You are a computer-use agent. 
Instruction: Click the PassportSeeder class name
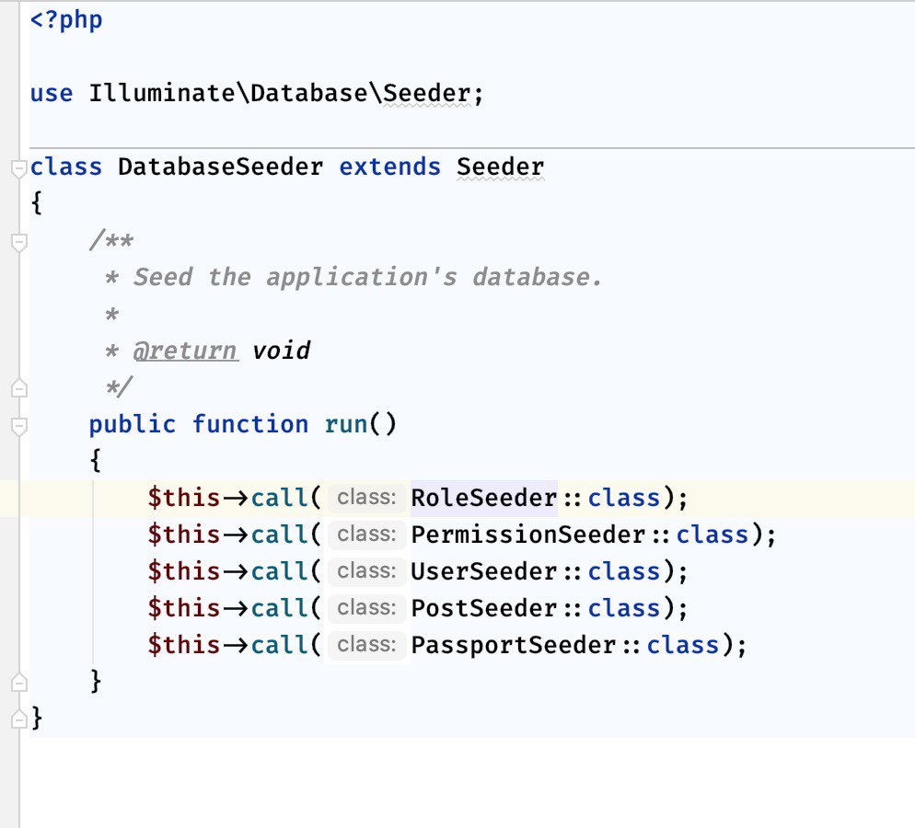click(514, 645)
